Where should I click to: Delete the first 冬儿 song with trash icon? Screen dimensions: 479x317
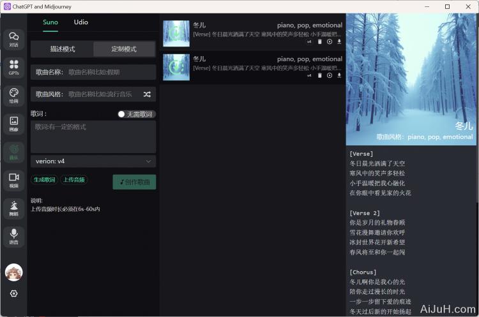(x=320, y=41)
